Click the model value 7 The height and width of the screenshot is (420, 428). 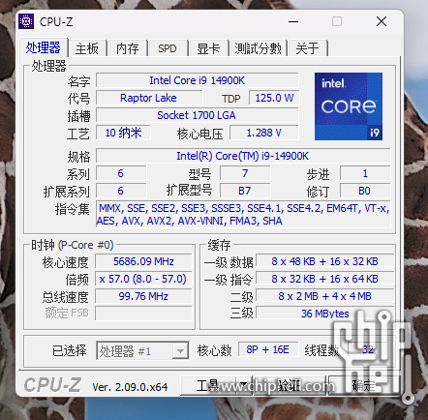point(245,173)
